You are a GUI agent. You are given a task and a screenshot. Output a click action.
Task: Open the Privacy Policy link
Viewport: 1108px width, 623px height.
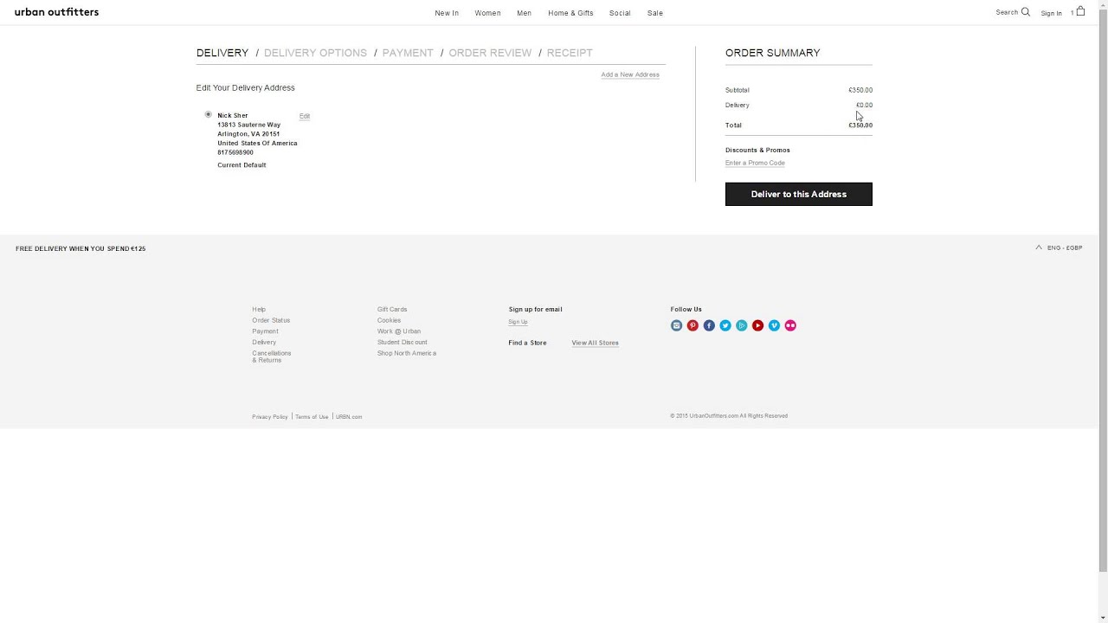point(270,417)
